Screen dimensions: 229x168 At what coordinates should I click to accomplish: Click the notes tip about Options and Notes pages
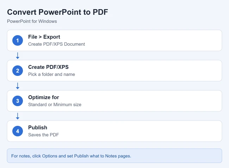coord(114,156)
